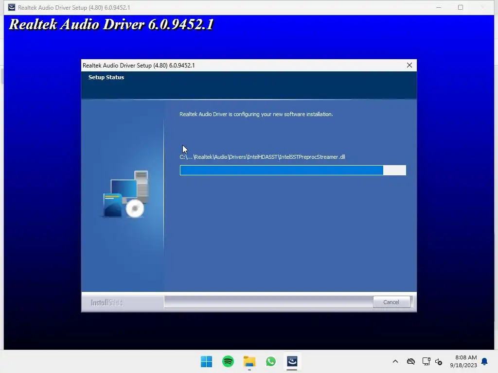Minimize the outer Realtek setup window

pyautogui.click(x=439, y=8)
